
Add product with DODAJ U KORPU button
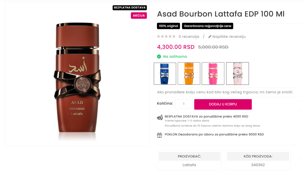click(x=223, y=104)
